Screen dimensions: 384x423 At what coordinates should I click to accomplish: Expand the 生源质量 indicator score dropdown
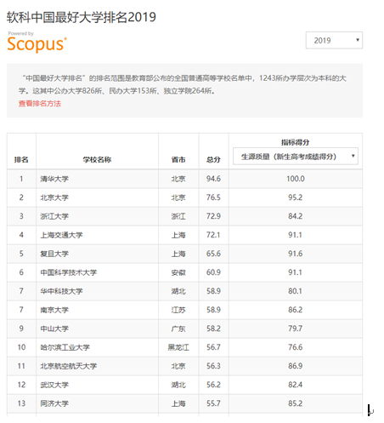coord(296,157)
